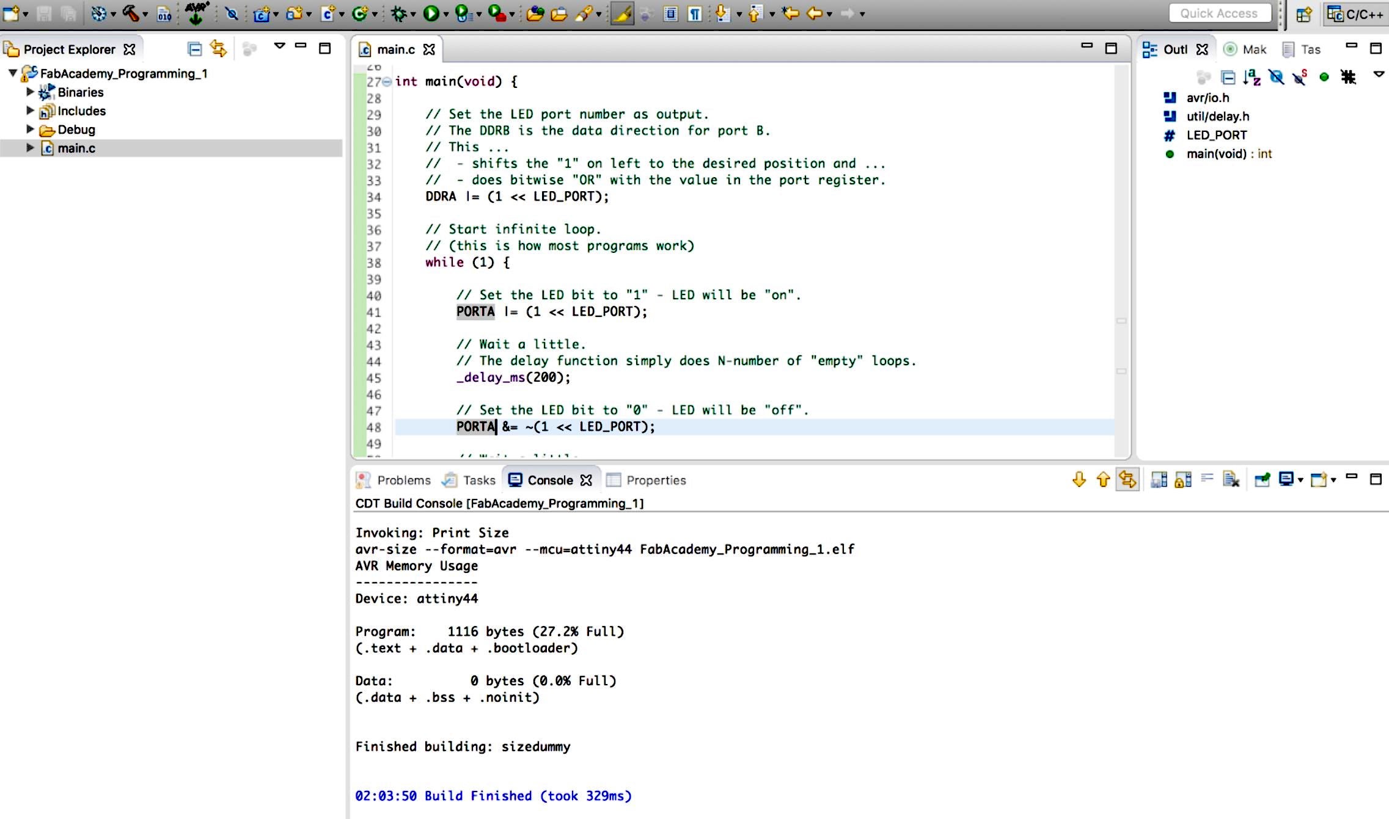Click Collapse All in Project Explorer
The image size is (1389, 819).
[194, 49]
